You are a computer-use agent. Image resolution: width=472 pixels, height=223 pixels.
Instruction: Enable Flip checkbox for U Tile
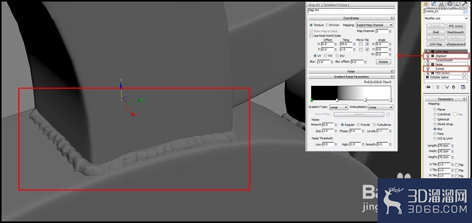point(456,165)
